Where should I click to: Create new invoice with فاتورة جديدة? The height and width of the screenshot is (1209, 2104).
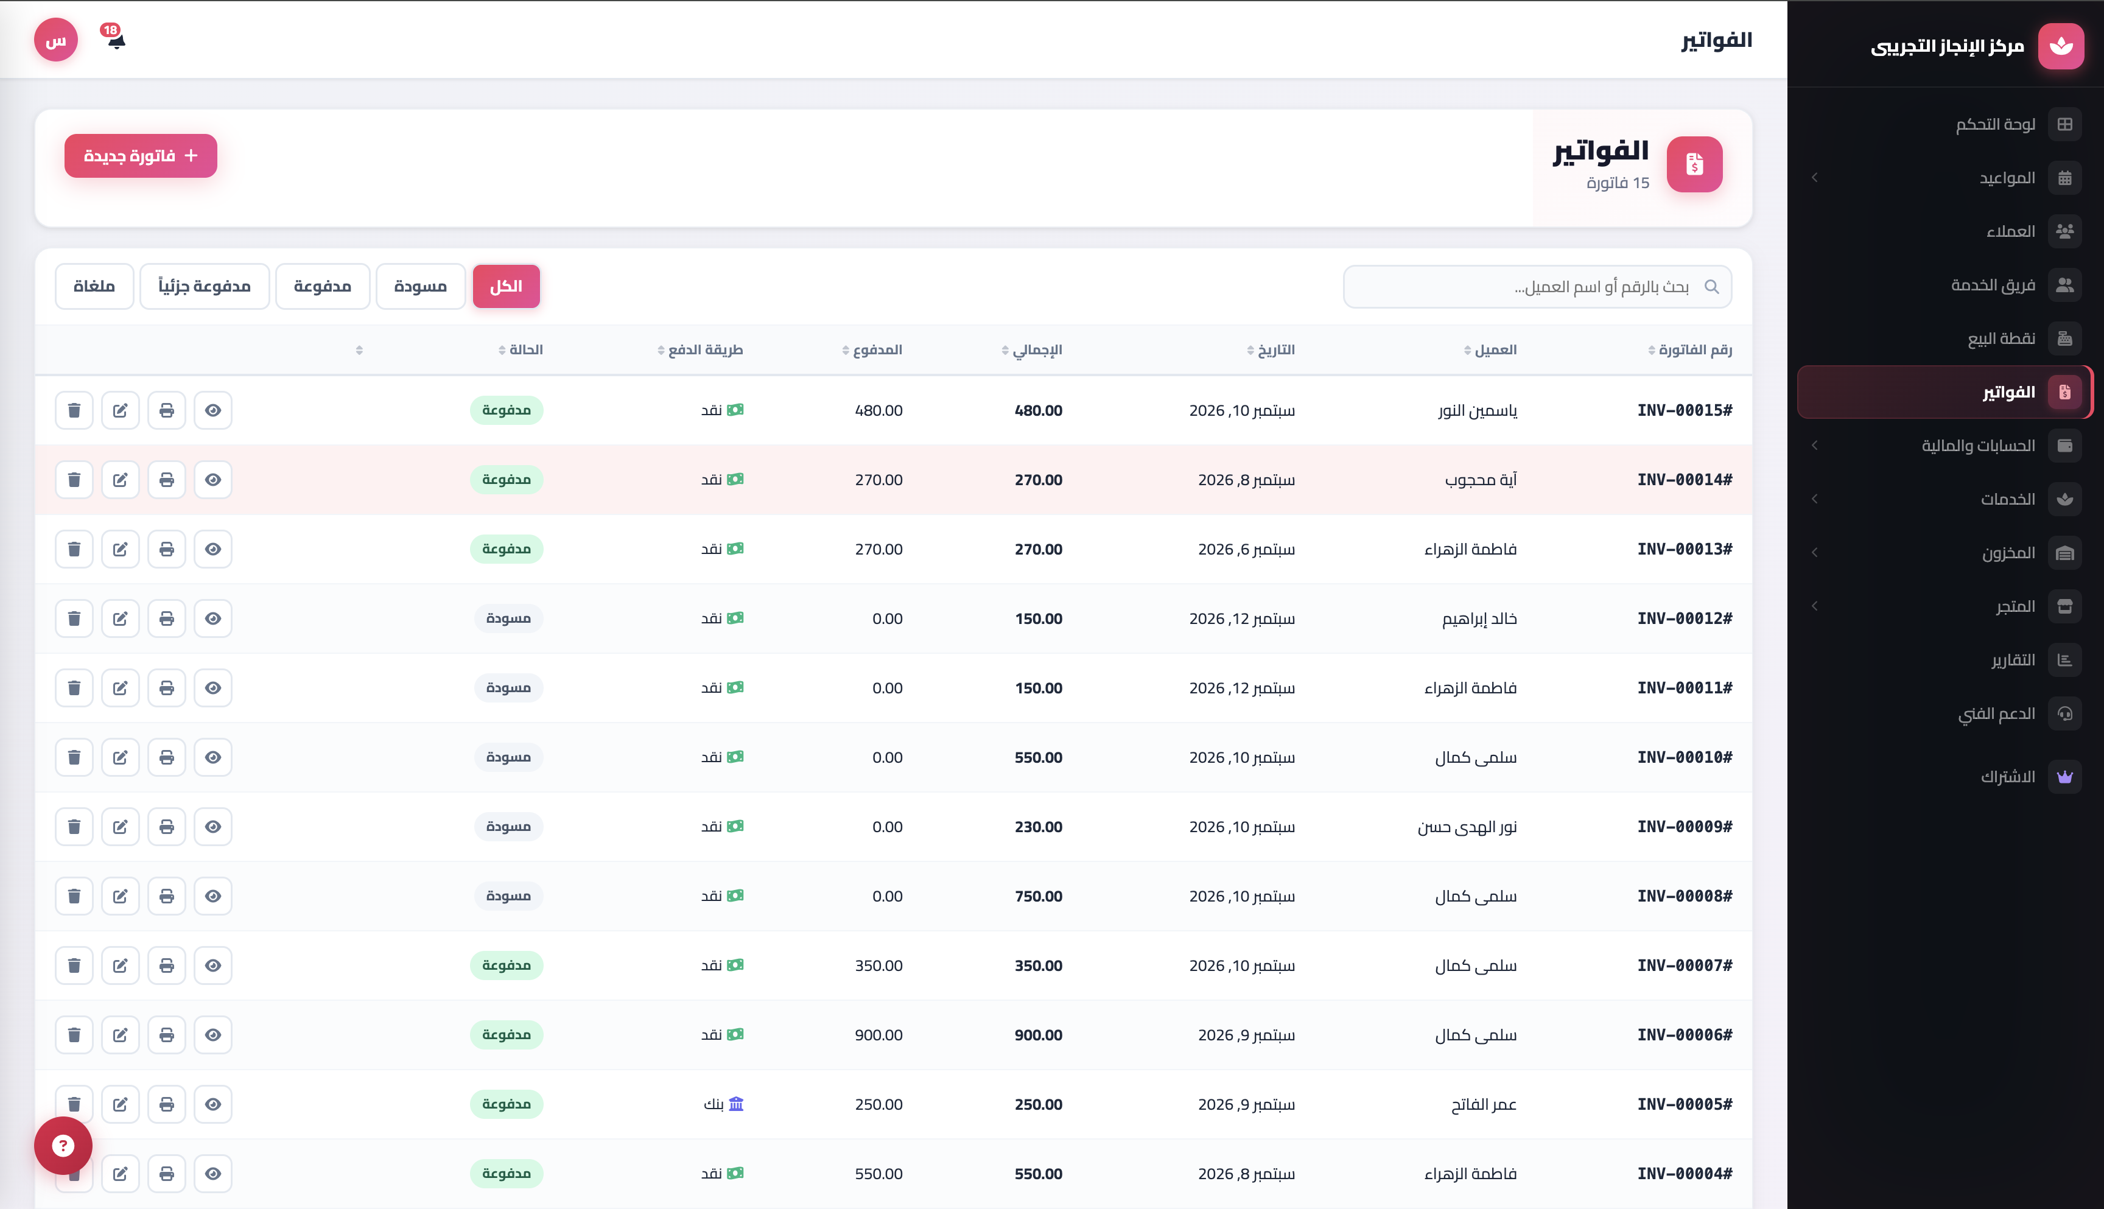tap(140, 155)
